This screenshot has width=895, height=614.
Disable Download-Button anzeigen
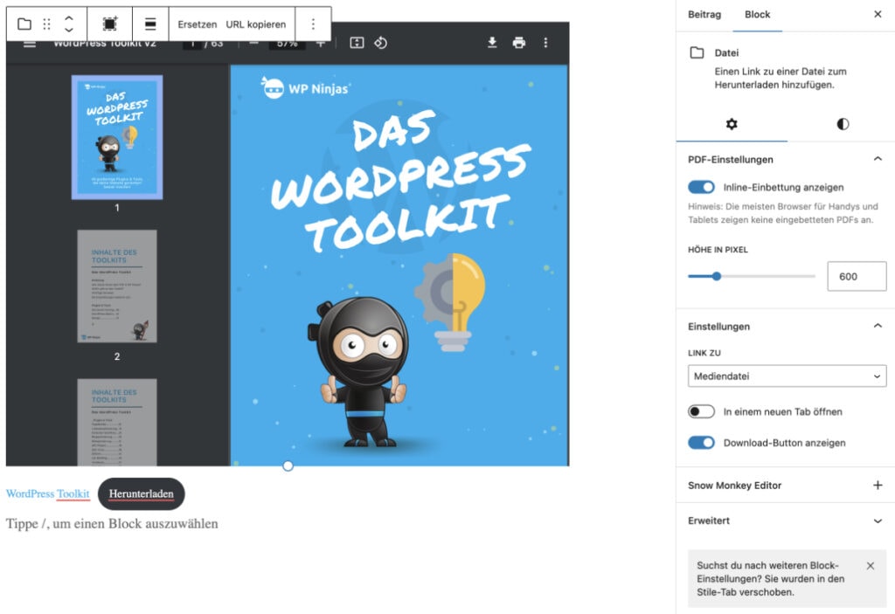pos(701,443)
